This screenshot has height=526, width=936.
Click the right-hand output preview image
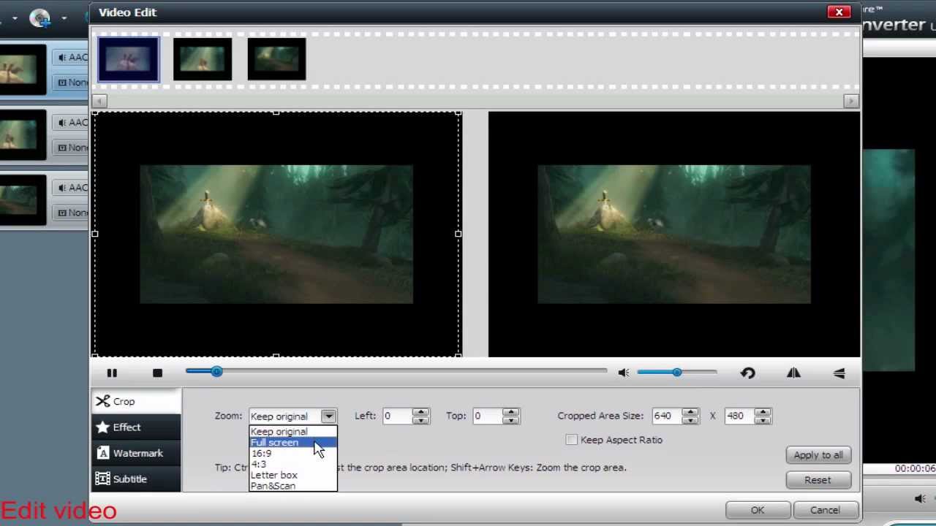click(673, 234)
